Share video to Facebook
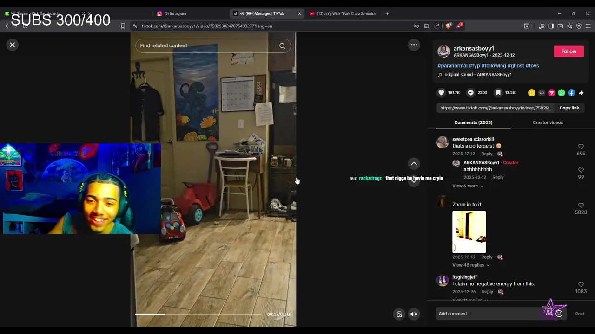 point(571,93)
